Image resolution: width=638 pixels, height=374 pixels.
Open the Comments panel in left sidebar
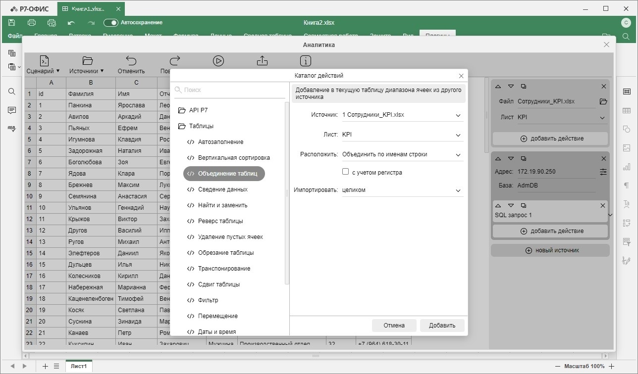pyautogui.click(x=12, y=110)
